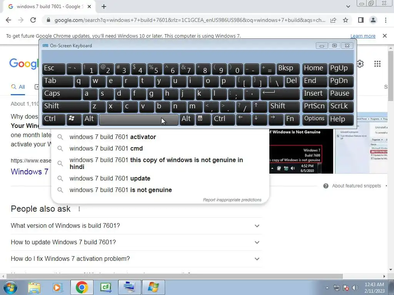Open a new tab with plus icon
The width and height of the screenshot is (394, 295).
[104, 7]
